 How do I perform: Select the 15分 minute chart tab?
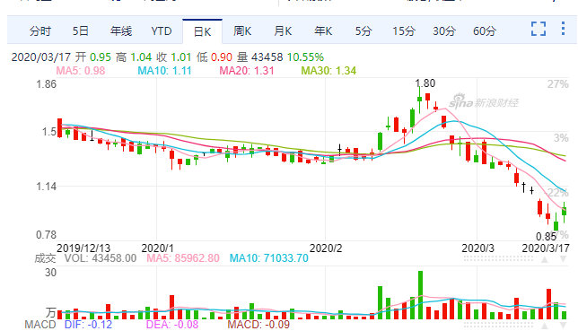click(404, 31)
